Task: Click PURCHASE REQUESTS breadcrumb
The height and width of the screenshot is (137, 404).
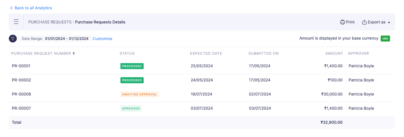Action: (50, 22)
